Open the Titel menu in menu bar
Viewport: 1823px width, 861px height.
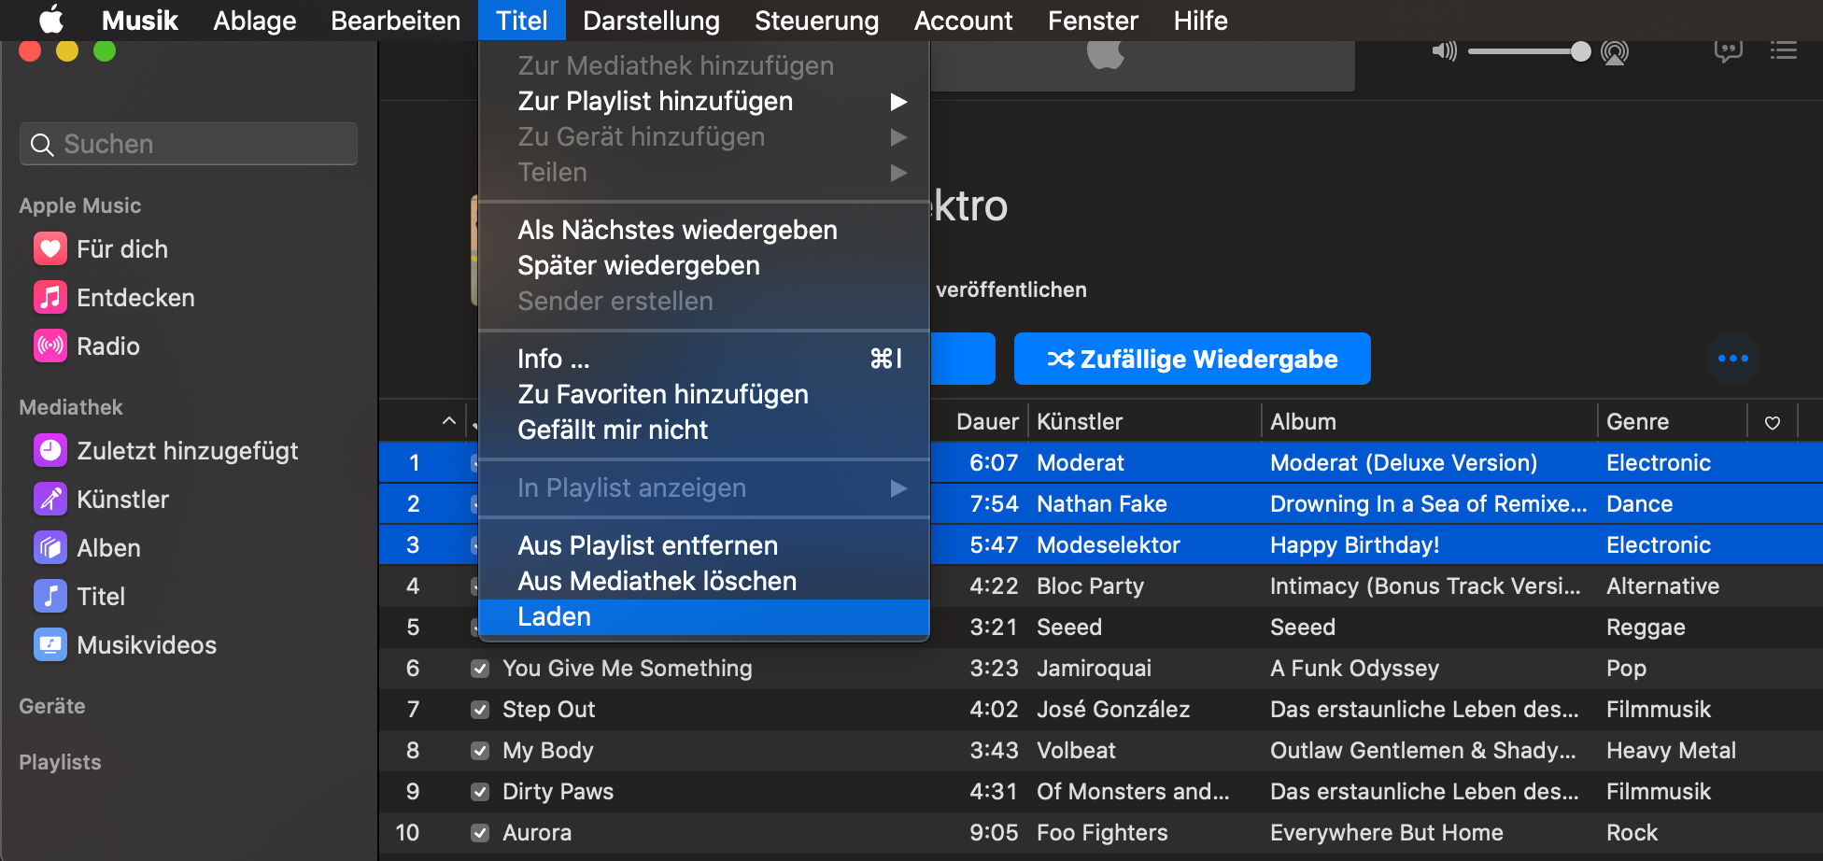click(522, 21)
